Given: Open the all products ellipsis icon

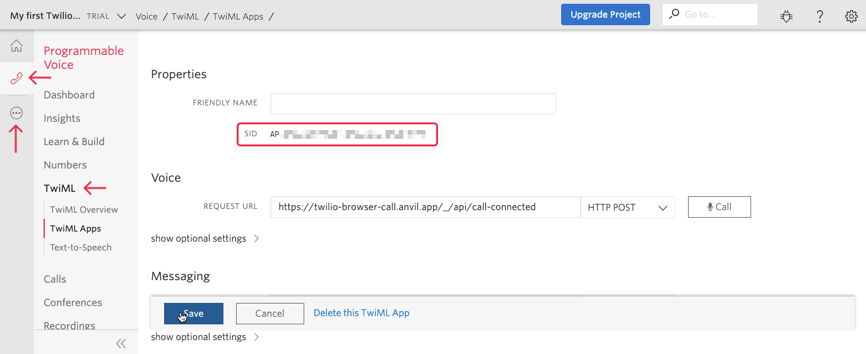Looking at the screenshot, I should pyautogui.click(x=16, y=113).
